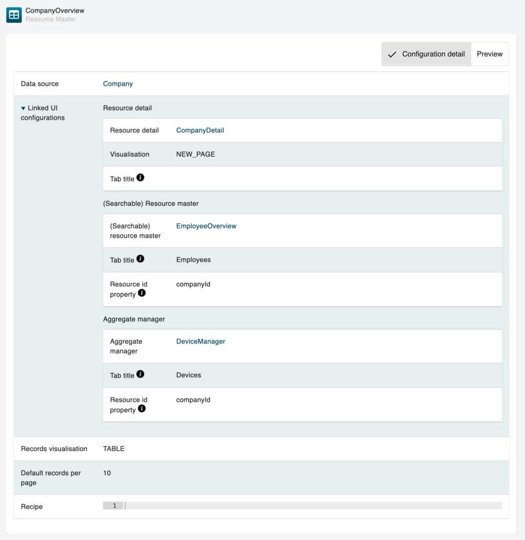
Task: Collapse the Linked UI configurations section
Action: click(23, 108)
